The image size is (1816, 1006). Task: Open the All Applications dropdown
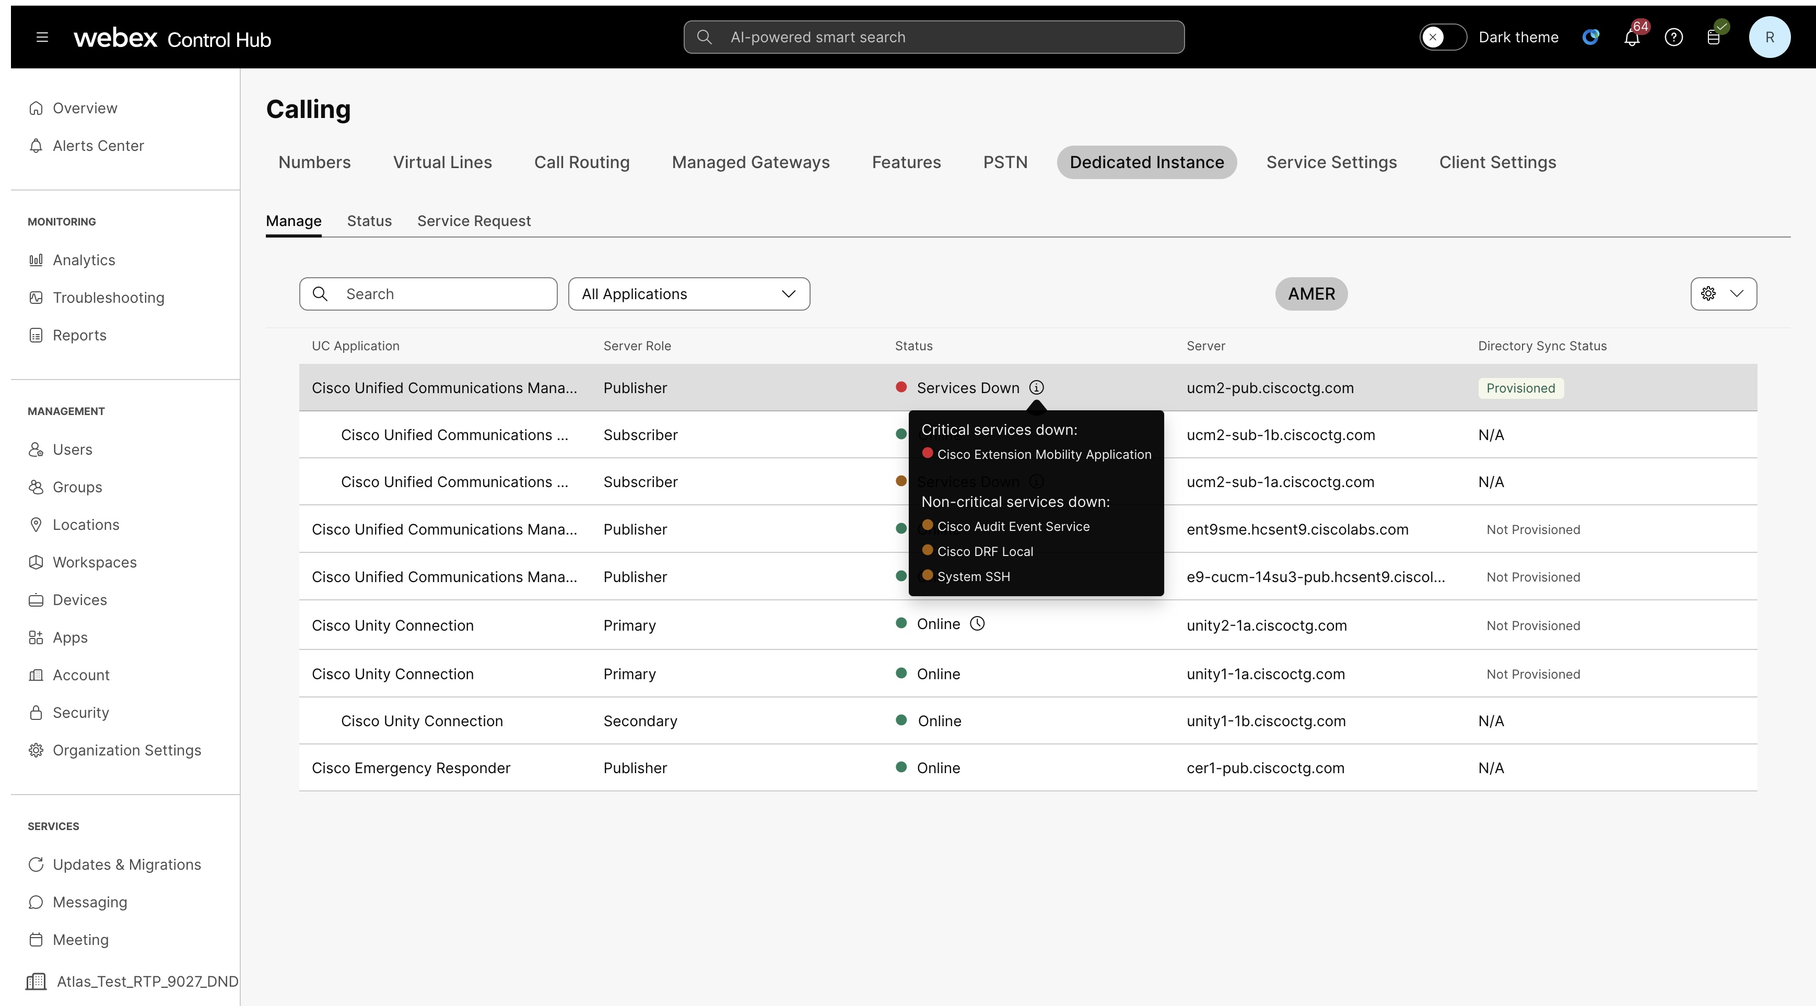tap(689, 294)
